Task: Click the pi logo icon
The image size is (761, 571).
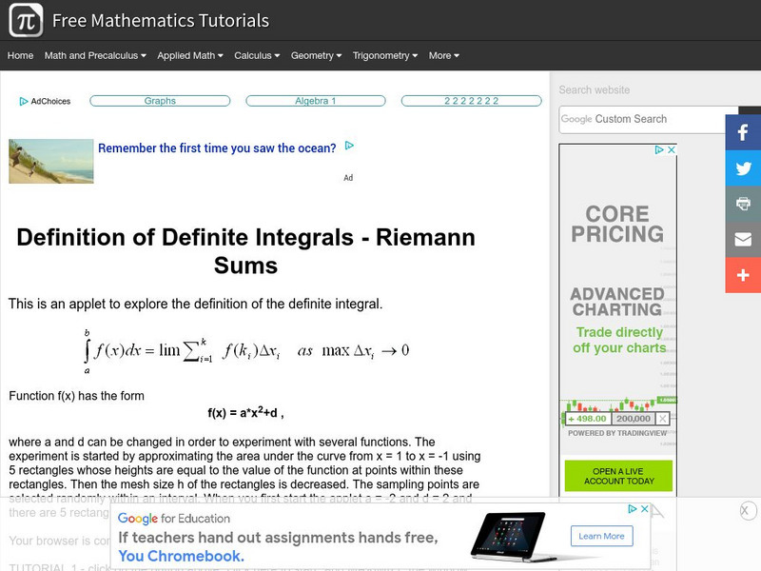Action: tap(26, 20)
